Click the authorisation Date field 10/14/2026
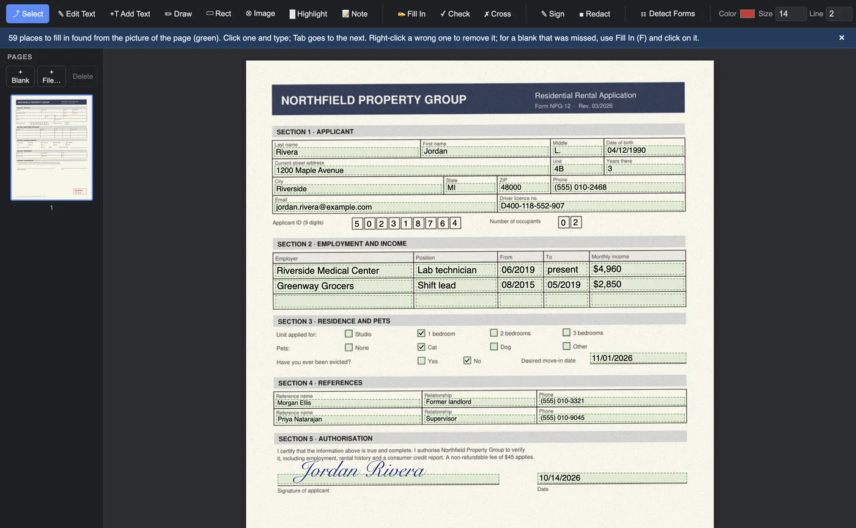856x528 pixels. [x=612, y=478]
